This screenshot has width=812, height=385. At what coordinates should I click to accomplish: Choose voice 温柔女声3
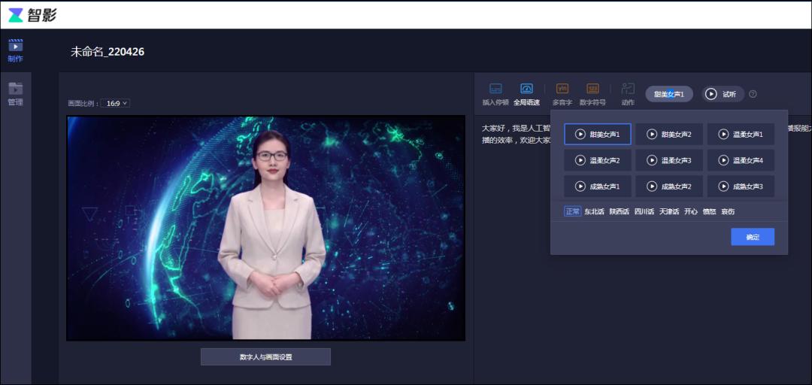[x=669, y=161]
